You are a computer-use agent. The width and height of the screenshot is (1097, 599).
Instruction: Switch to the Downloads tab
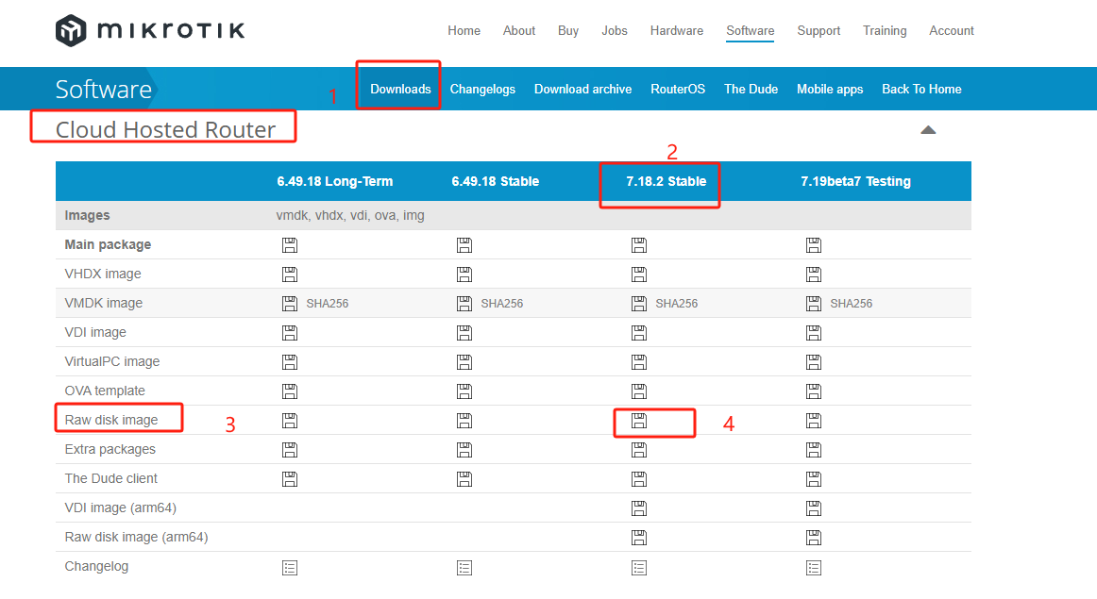pyautogui.click(x=400, y=89)
